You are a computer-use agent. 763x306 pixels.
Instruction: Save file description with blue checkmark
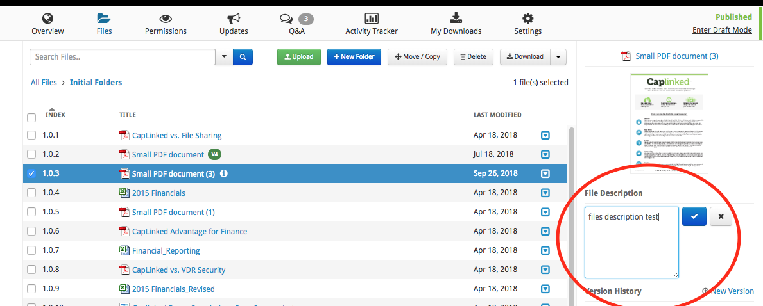pyautogui.click(x=694, y=216)
